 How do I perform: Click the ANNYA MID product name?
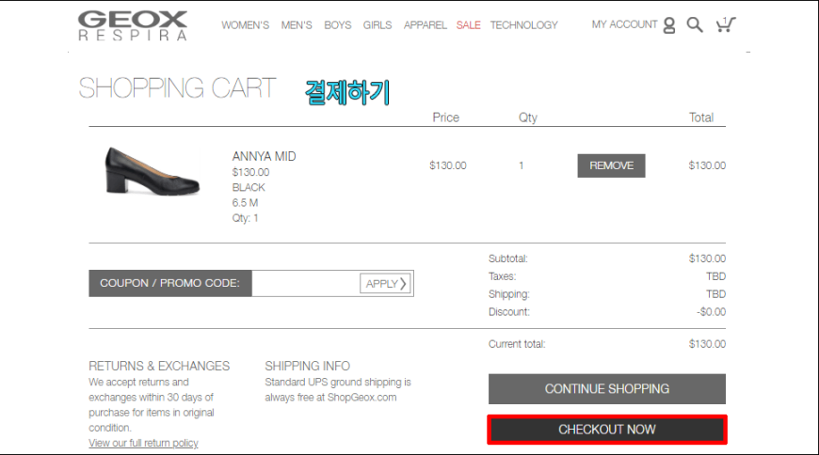(x=264, y=157)
